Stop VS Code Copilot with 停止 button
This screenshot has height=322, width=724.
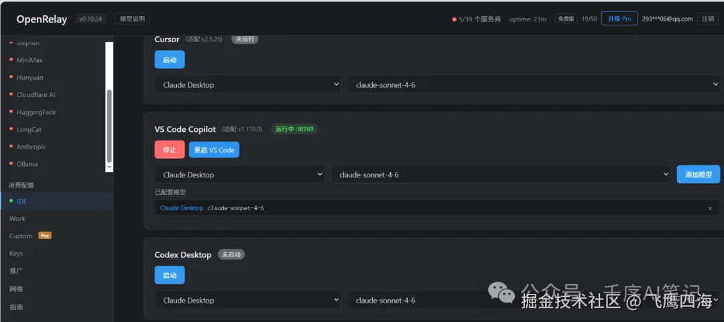pos(170,149)
